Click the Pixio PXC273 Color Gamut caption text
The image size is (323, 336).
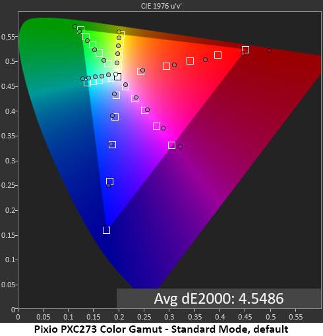(x=98, y=329)
